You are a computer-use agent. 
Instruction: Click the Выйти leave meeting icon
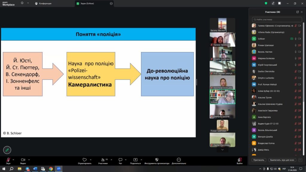pos(240,160)
